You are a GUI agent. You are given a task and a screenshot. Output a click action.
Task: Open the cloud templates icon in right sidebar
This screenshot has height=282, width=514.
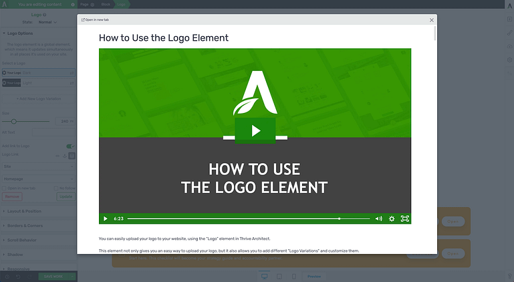[509, 46]
